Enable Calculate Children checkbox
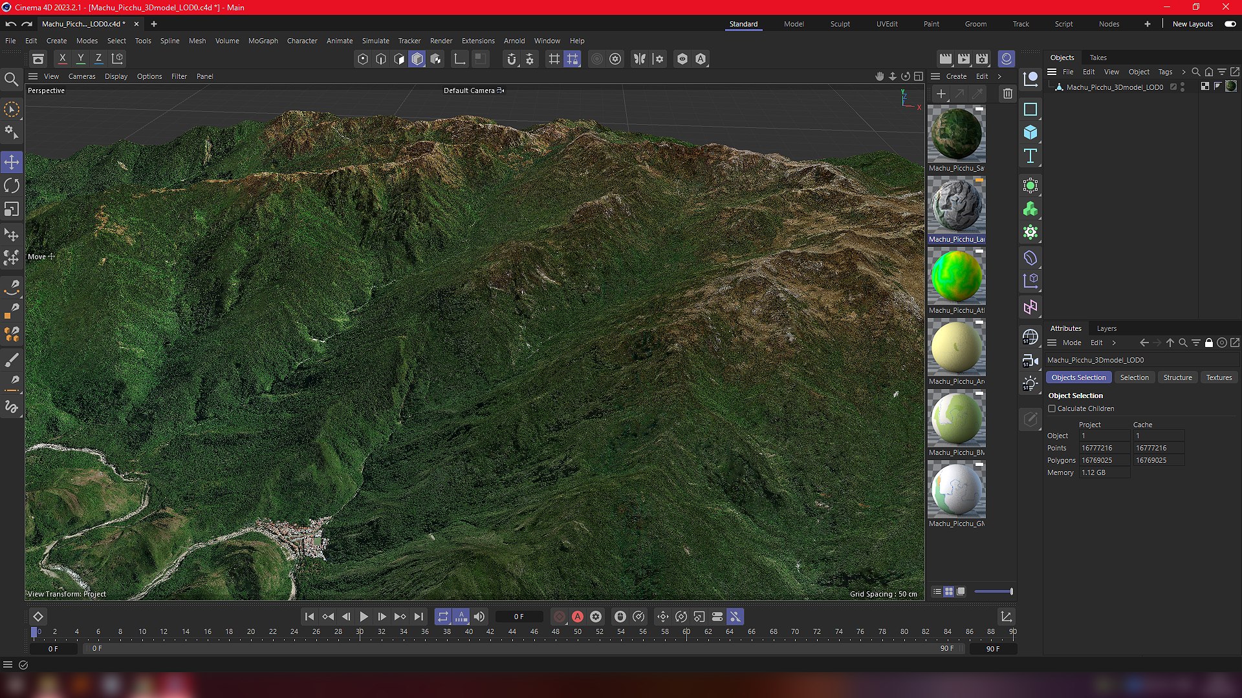The image size is (1242, 698). [1052, 409]
